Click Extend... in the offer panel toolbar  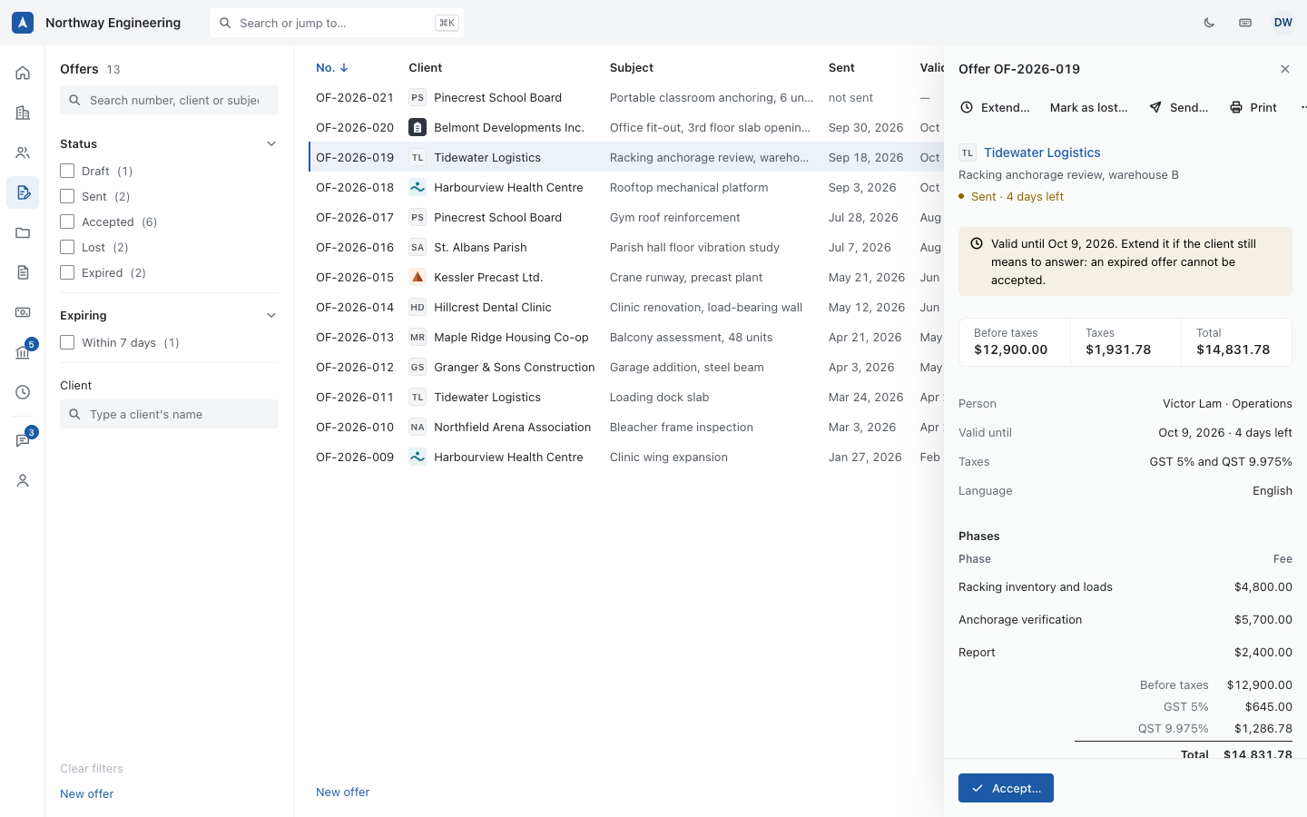tap(995, 107)
